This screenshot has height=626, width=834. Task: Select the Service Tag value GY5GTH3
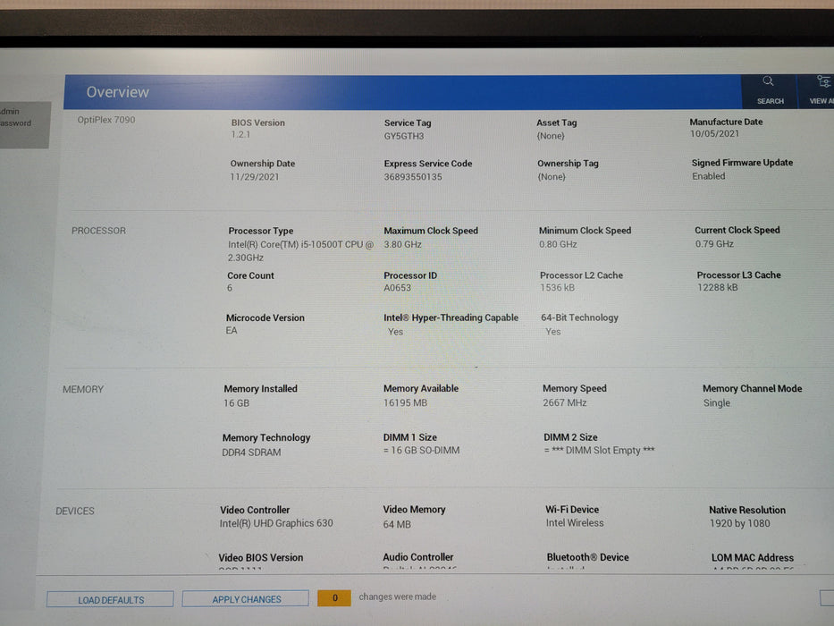point(404,136)
